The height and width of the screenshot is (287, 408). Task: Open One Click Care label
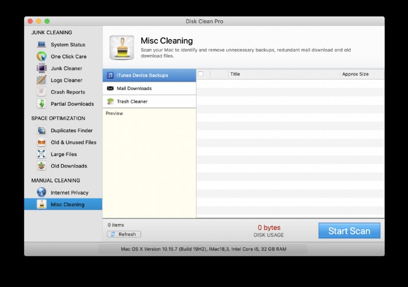69,56
